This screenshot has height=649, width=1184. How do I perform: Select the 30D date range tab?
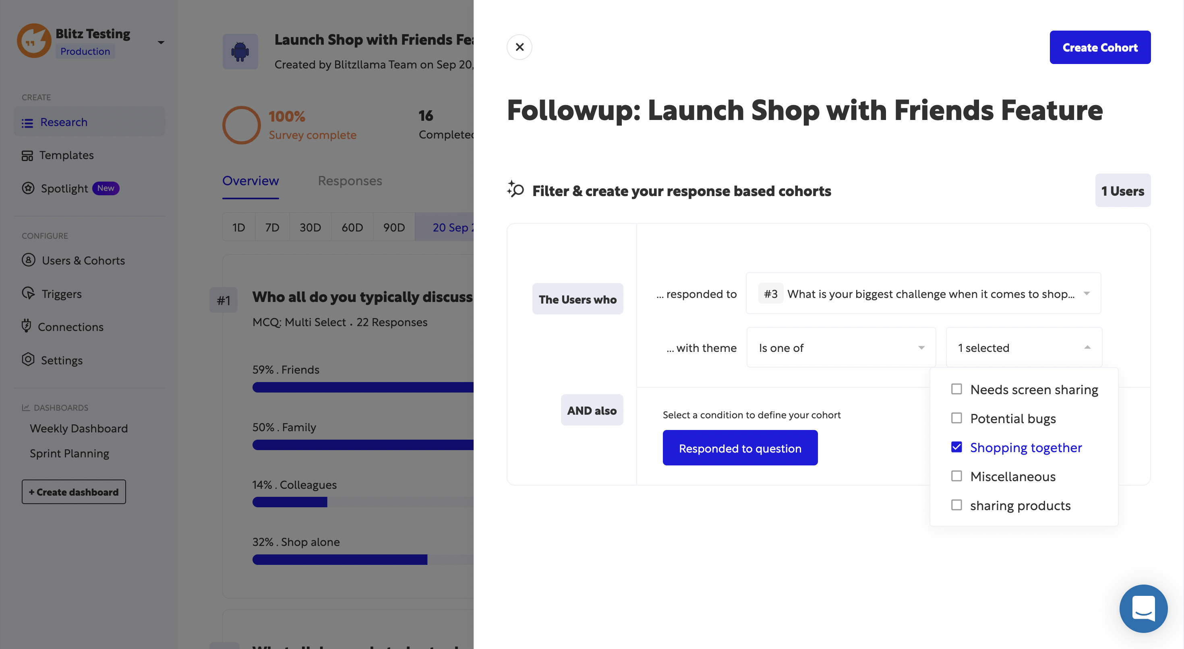point(310,227)
